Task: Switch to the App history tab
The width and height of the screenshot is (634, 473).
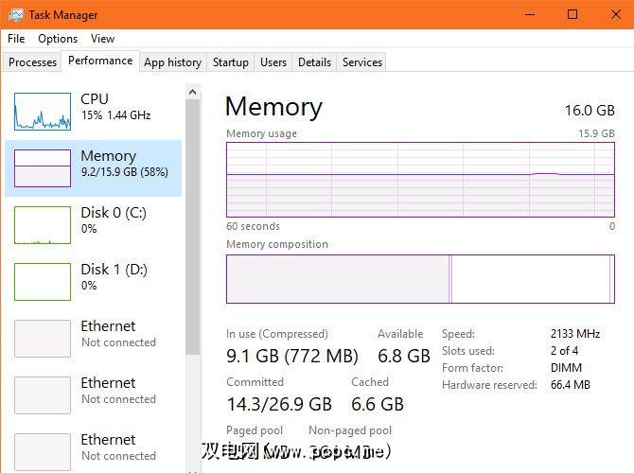Action: click(x=172, y=62)
